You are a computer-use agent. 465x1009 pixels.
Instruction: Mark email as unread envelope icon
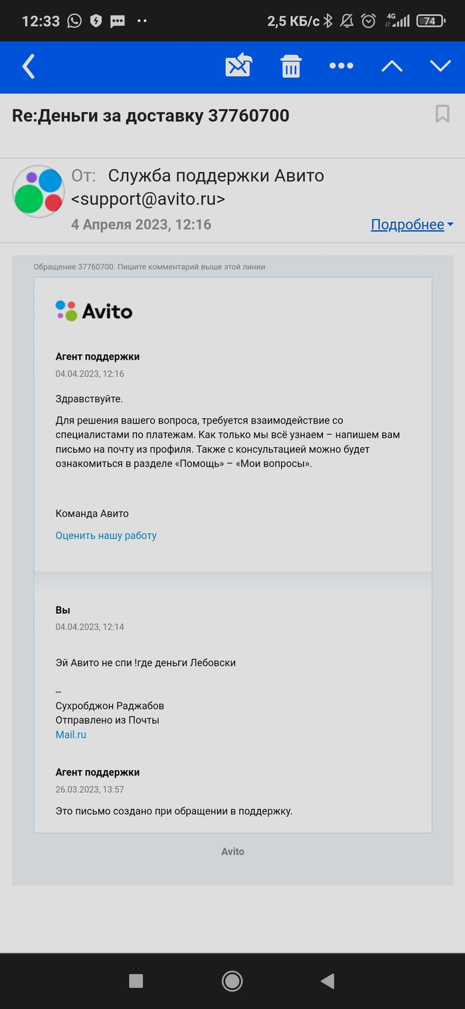coord(238,66)
